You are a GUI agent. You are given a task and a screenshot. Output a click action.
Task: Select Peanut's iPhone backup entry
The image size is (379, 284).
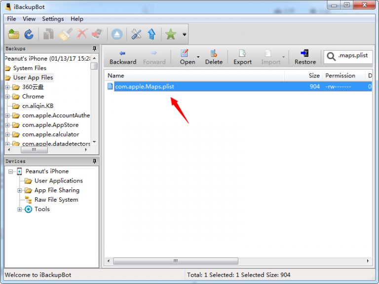[47, 59]
